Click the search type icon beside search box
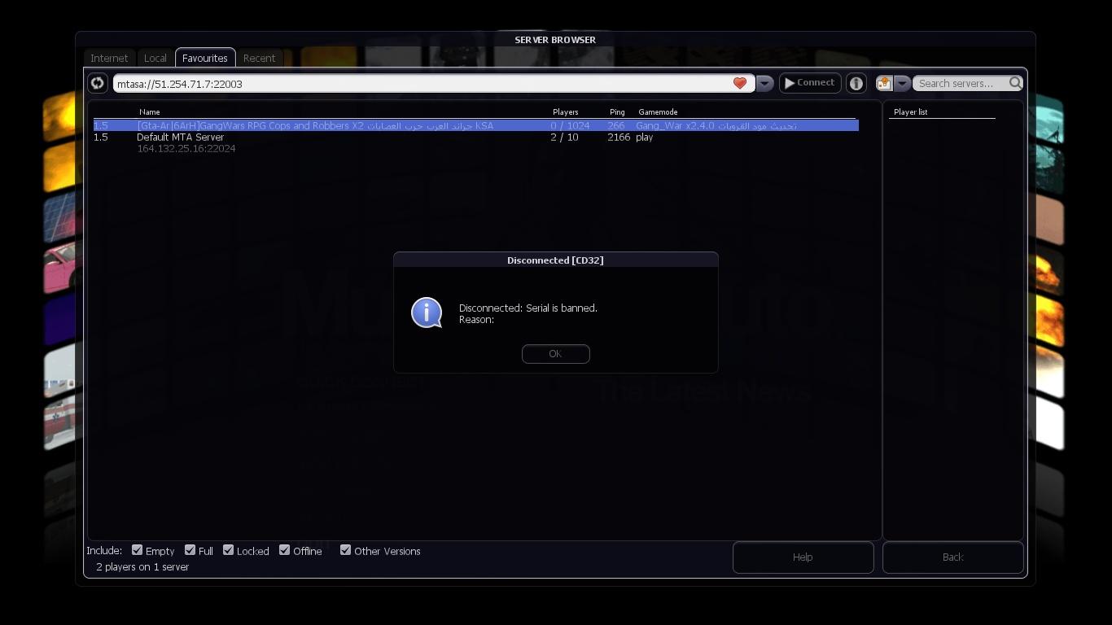 pyautogui.click(x=884, y=83)
